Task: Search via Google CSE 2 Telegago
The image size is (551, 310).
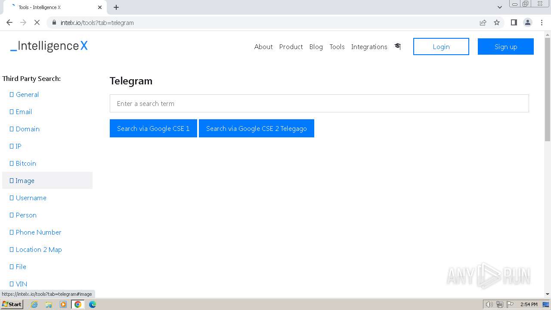Action: (x=257, y=128)
